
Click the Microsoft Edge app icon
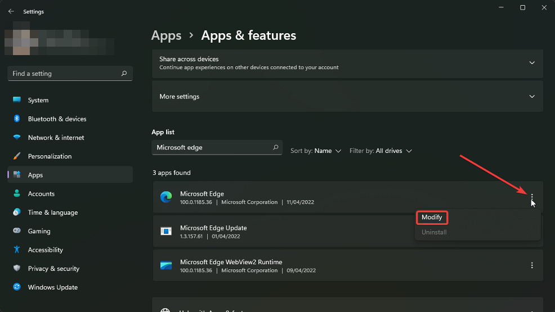point(165,197)
